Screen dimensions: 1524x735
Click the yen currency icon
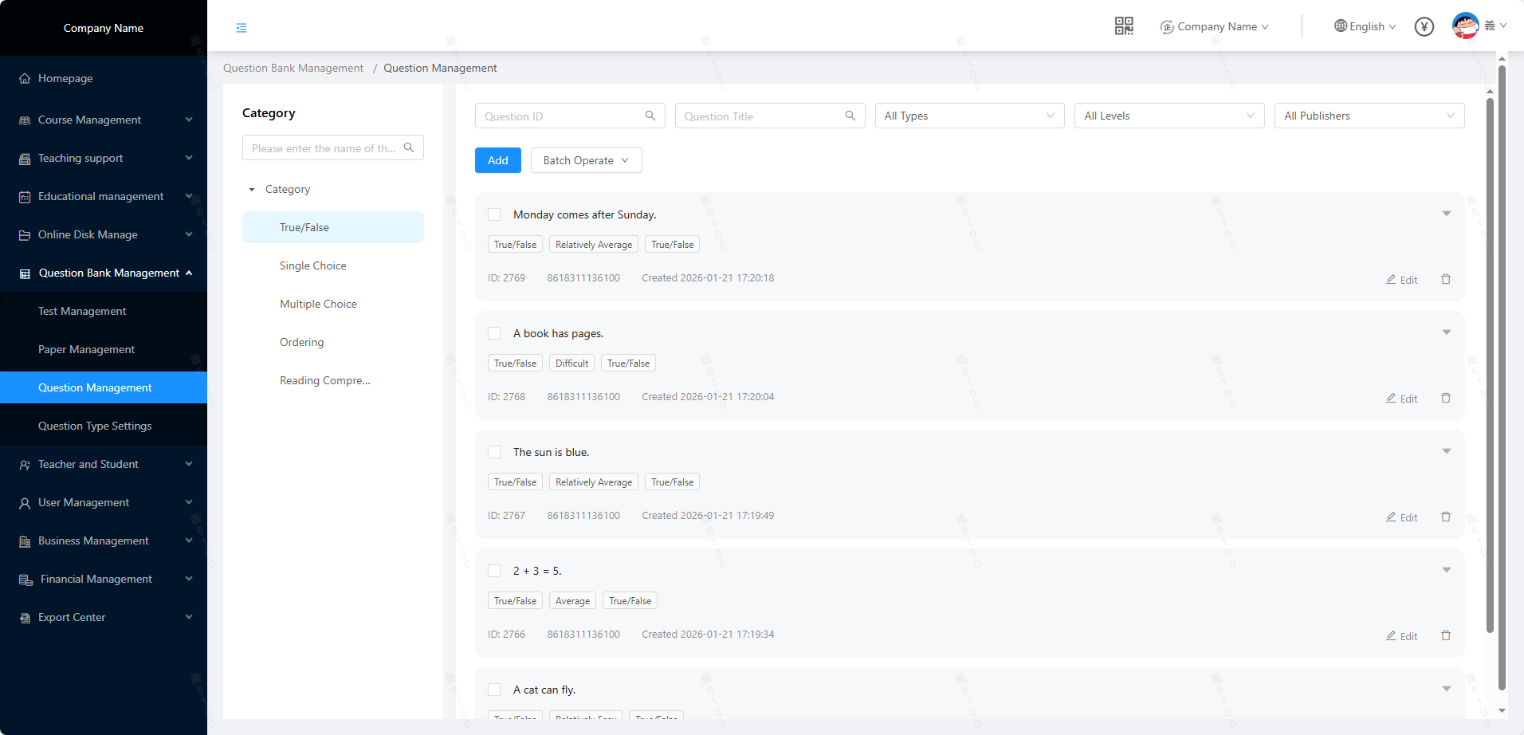pos(1424,27)
